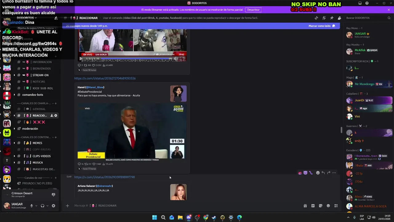
Task: Edit REACCIONAR channel settings gear
Action: (56, 115)
